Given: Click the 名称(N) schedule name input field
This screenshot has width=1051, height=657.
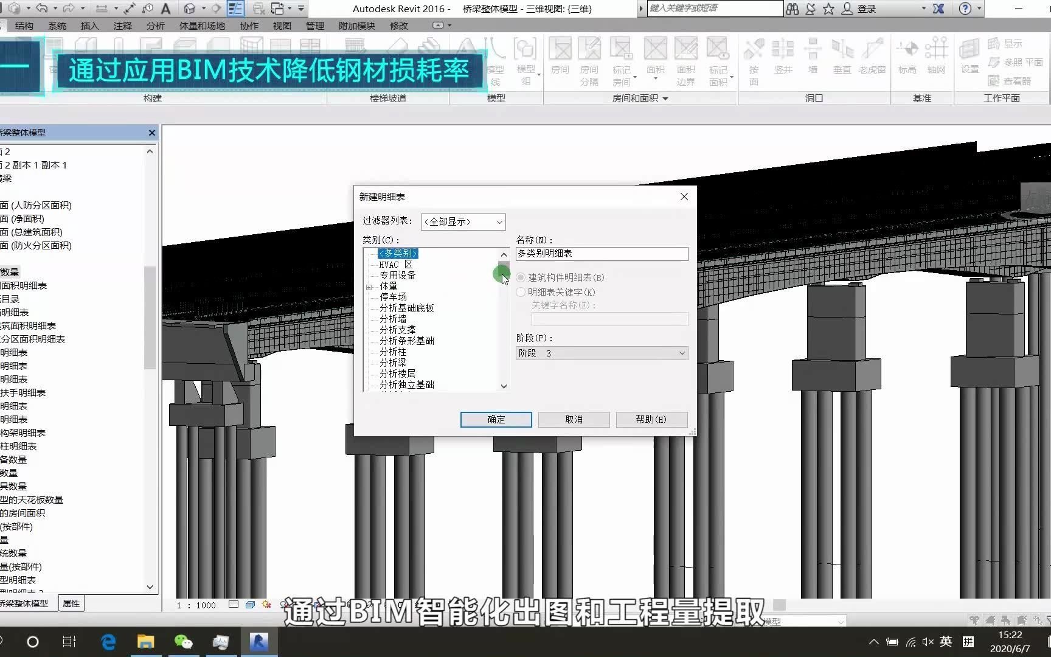Looking at the screenshot, I should (601, 254).
